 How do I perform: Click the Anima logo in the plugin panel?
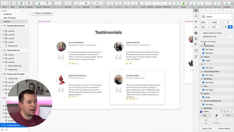[201, 111]
